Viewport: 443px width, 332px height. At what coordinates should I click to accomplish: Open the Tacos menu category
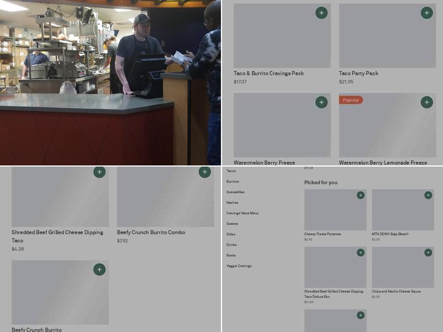coord(231,171)
